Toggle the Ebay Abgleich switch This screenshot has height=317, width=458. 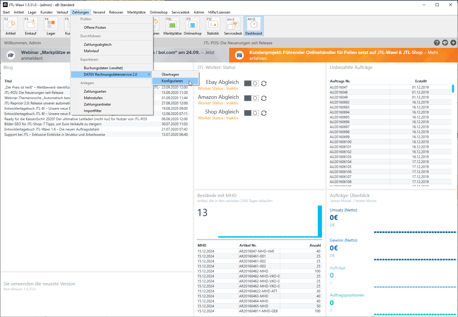click(x=251, y=84)
